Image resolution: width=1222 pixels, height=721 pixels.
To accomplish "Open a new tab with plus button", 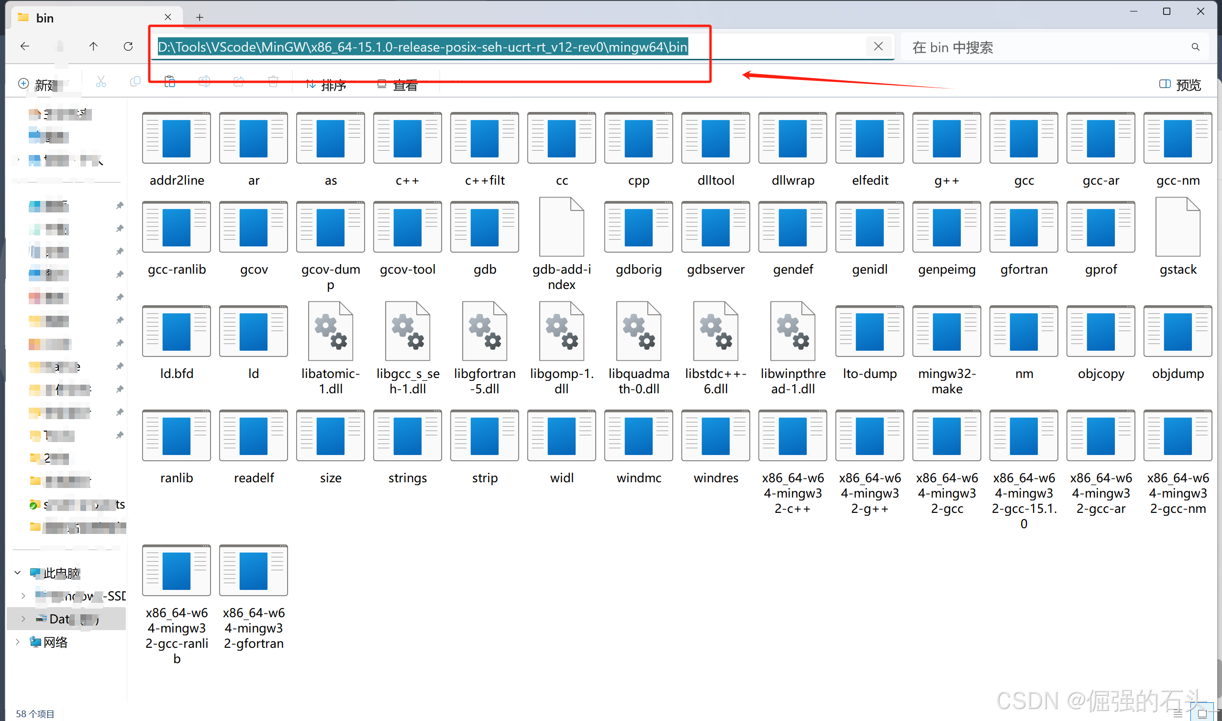I will [x=200, y=18].
